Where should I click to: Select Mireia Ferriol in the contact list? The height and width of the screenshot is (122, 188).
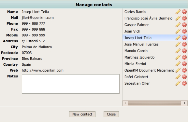coord(135,64)
